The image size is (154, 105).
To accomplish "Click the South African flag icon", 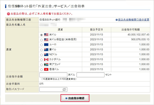I will (x=46, y=64).
